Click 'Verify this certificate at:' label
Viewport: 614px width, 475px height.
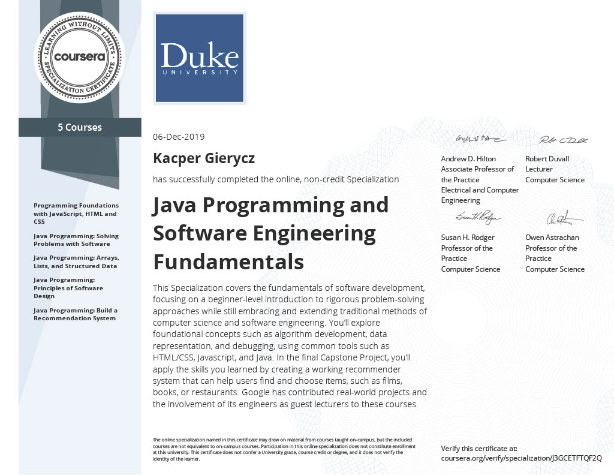pyautogui.click(x=479, y=449)
